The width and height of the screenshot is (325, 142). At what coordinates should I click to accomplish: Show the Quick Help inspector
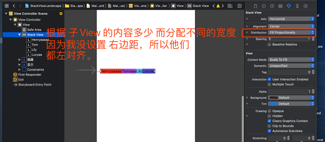(x=272, y=6)
